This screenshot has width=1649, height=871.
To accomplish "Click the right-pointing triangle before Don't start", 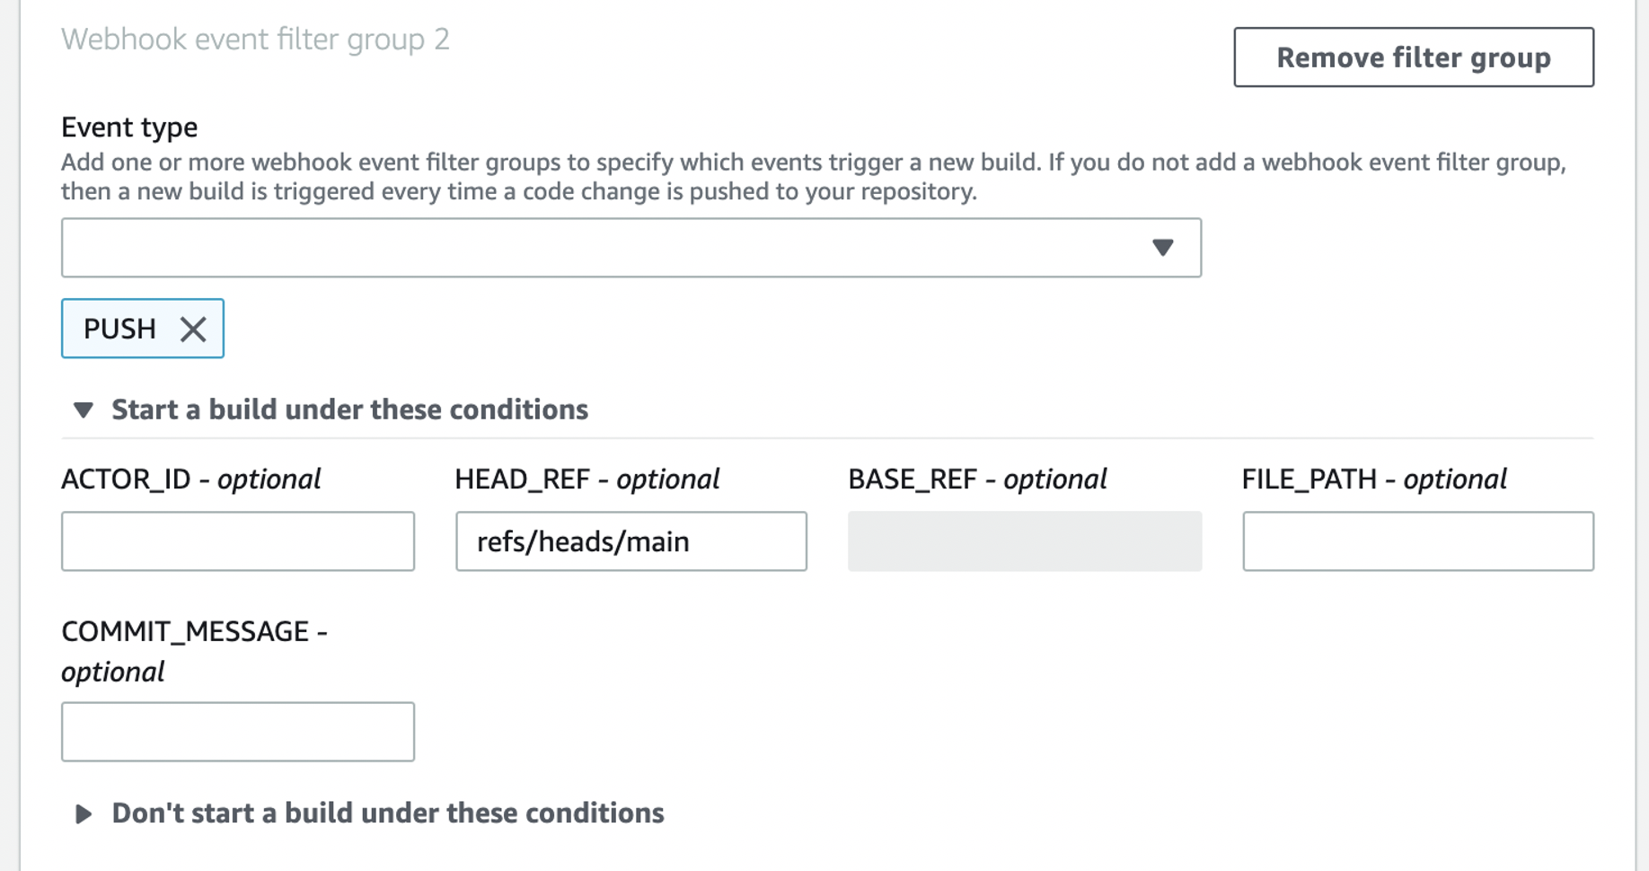I will click(84, 814).
